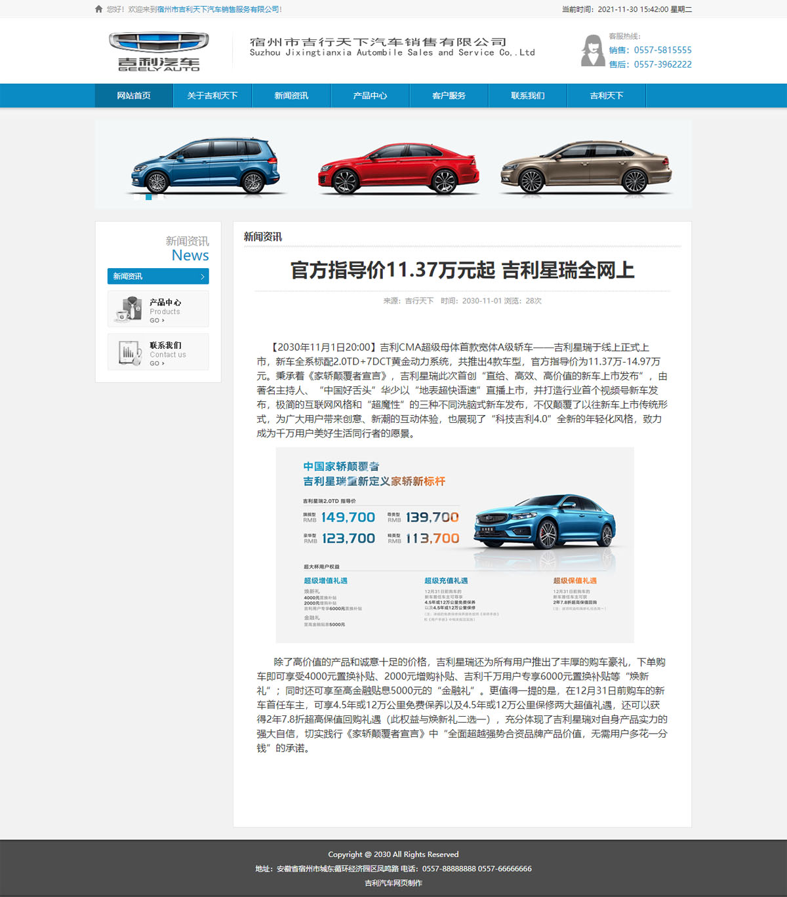
Task: Select the 新闻资讯 sidebar button
Action: [158, 276]
